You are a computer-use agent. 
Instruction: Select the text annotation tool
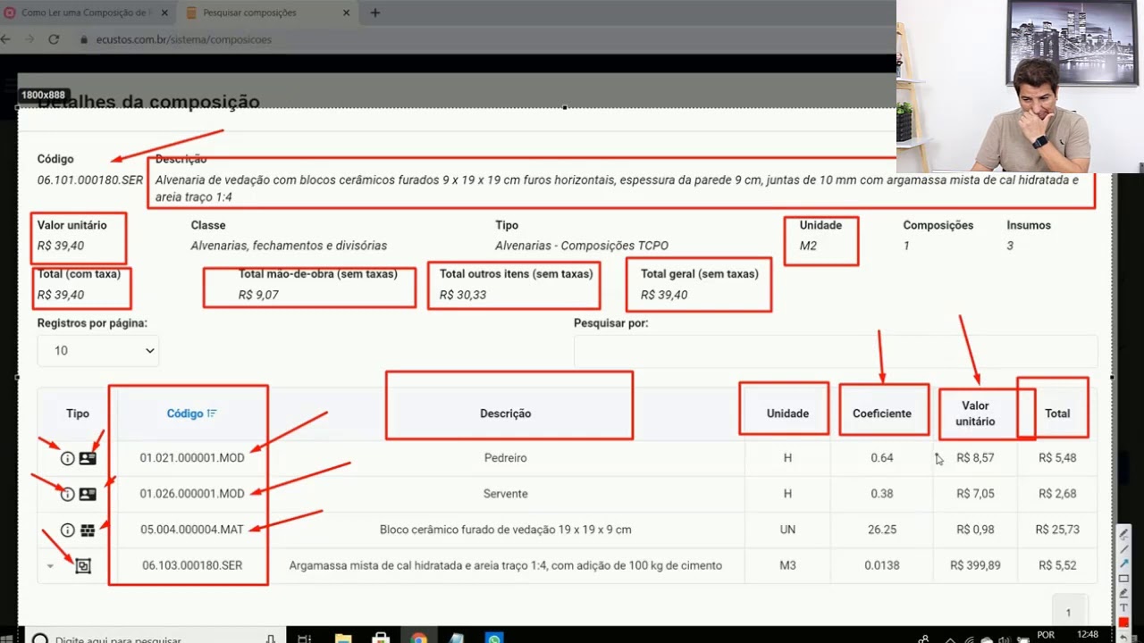coord(1124,607)
